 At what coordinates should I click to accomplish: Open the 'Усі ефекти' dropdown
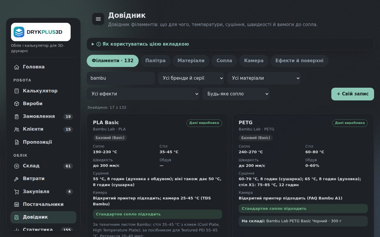(x=143, y=94)
